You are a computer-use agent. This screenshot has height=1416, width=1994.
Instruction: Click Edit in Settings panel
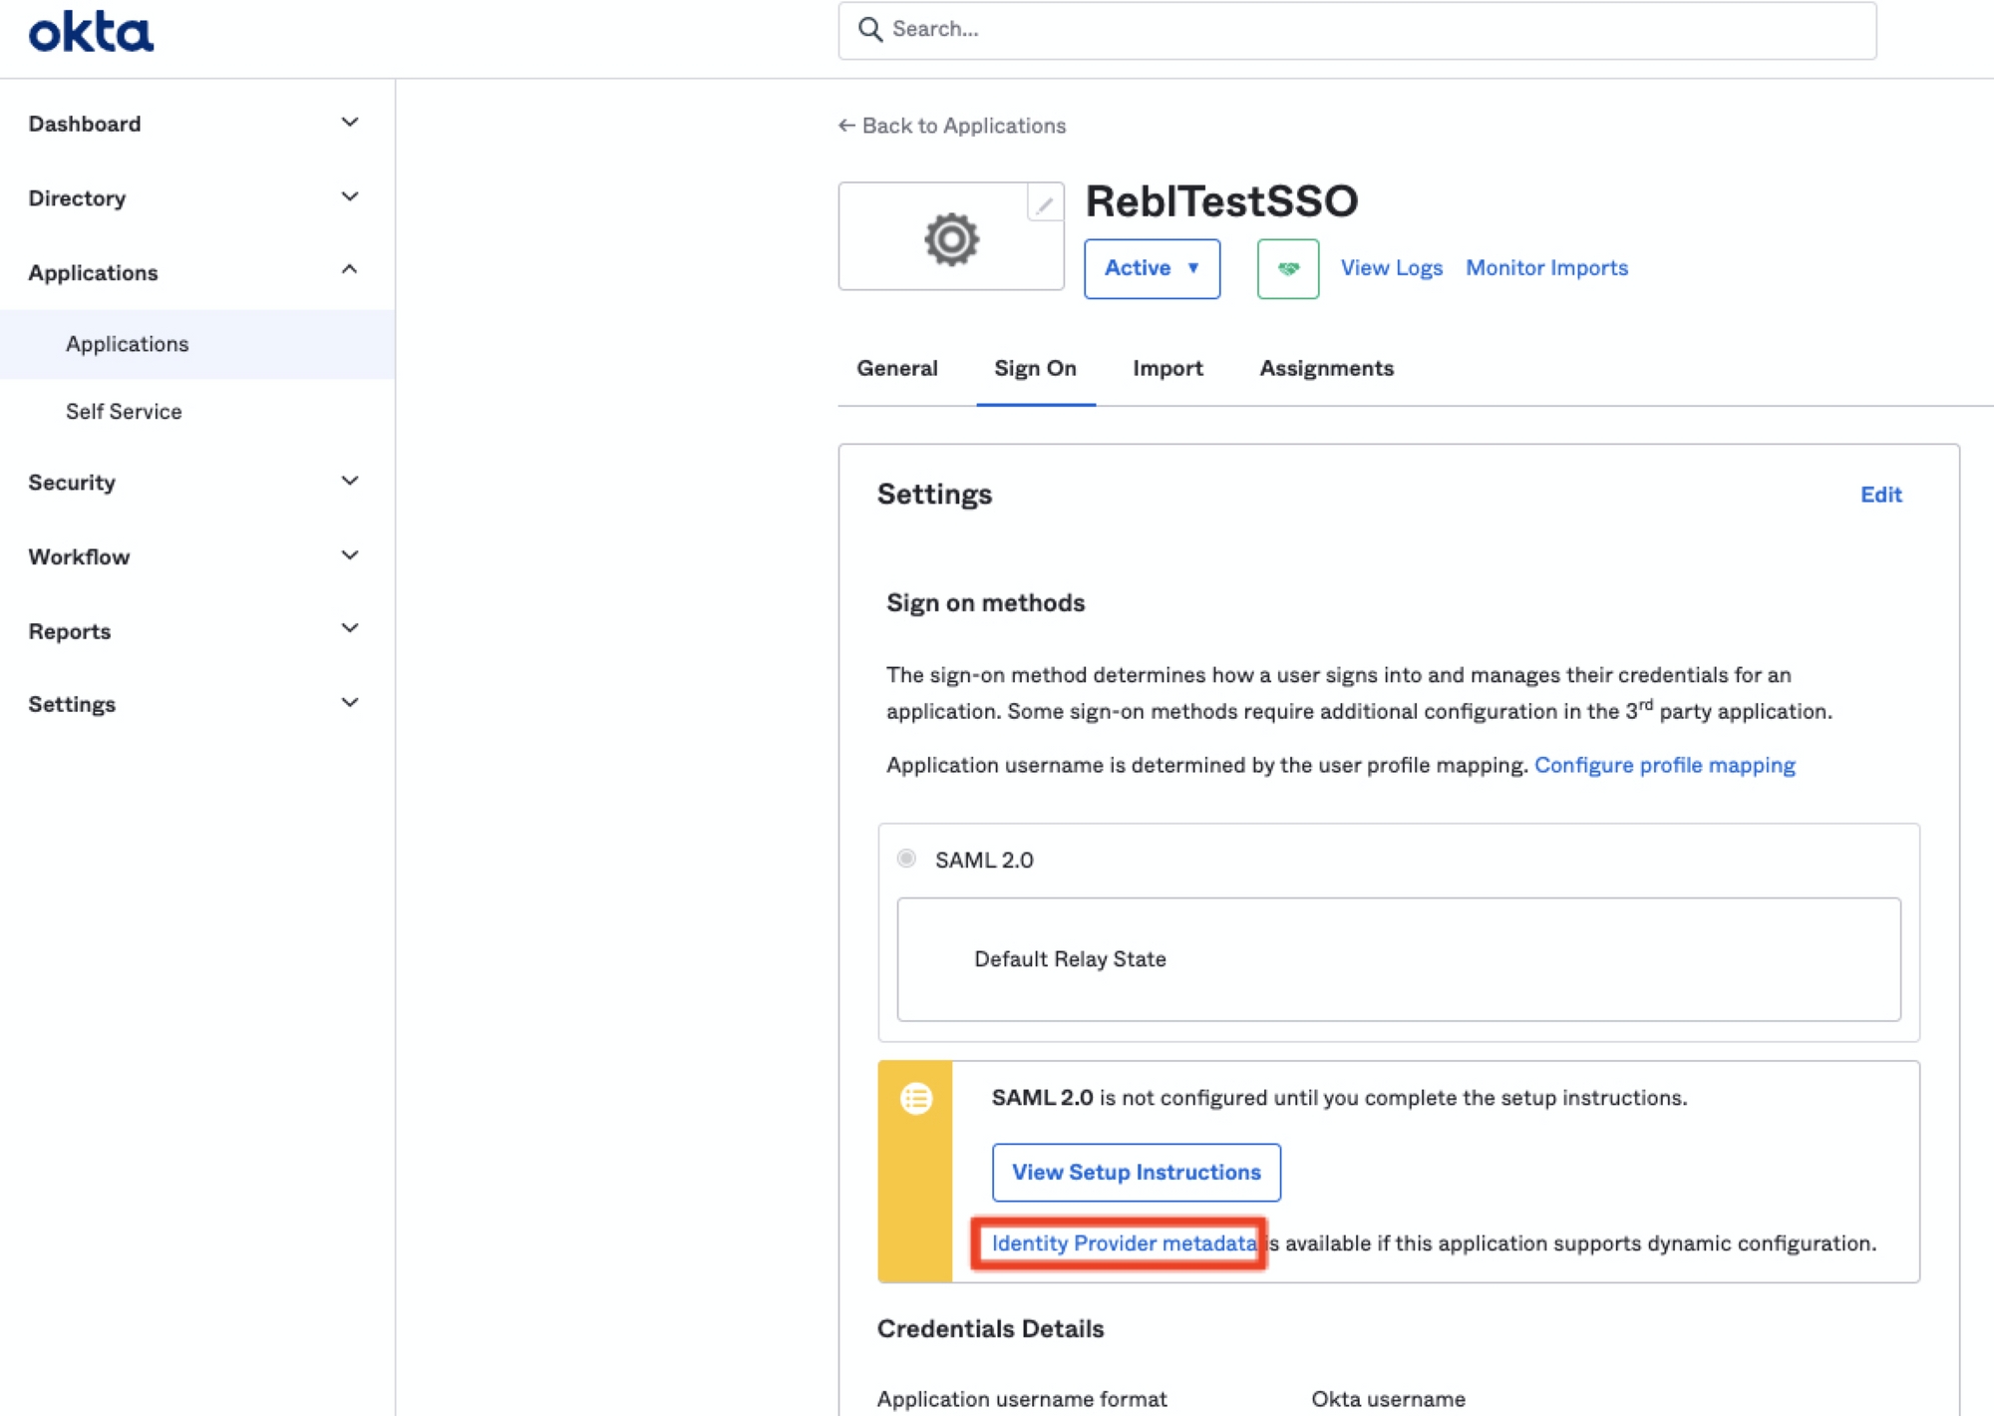[1880, 495]
